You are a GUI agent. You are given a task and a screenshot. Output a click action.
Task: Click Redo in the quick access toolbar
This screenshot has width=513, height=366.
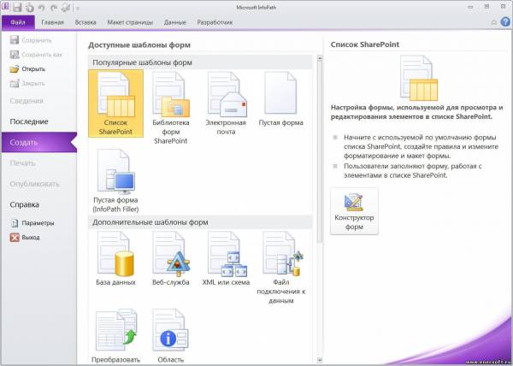coord(54,8)
